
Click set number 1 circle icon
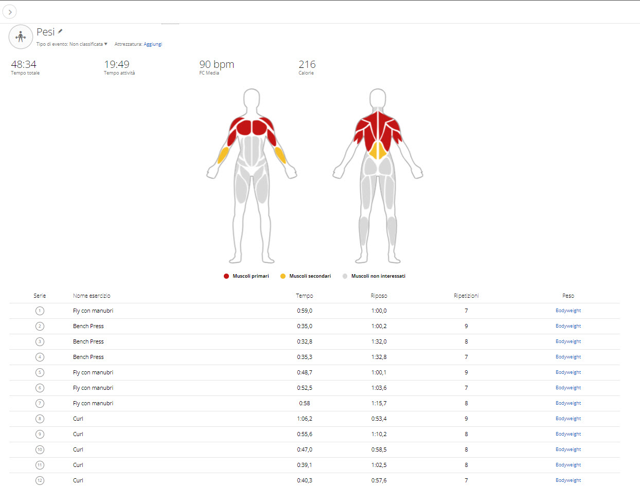(x=40, y=311)
